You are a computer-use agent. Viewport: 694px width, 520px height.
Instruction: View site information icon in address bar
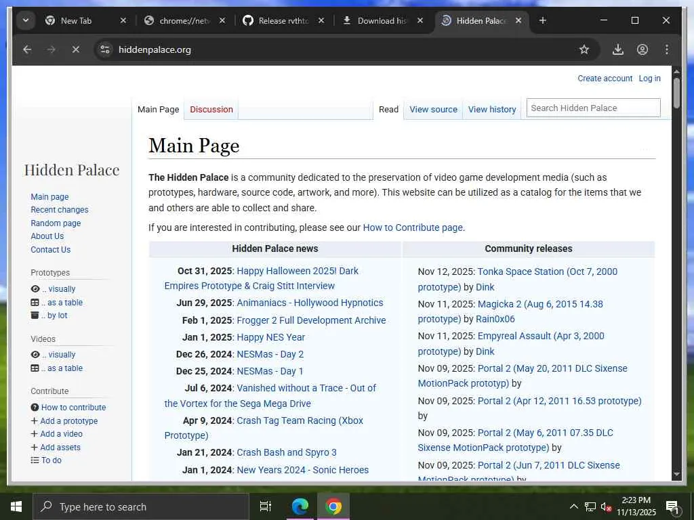pyautogui.click(x=105, y=49)
